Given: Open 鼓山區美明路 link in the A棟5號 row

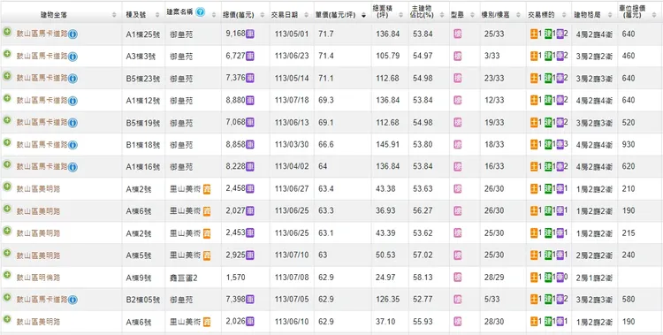Looking at the screenshot, I should pos(38,255).
